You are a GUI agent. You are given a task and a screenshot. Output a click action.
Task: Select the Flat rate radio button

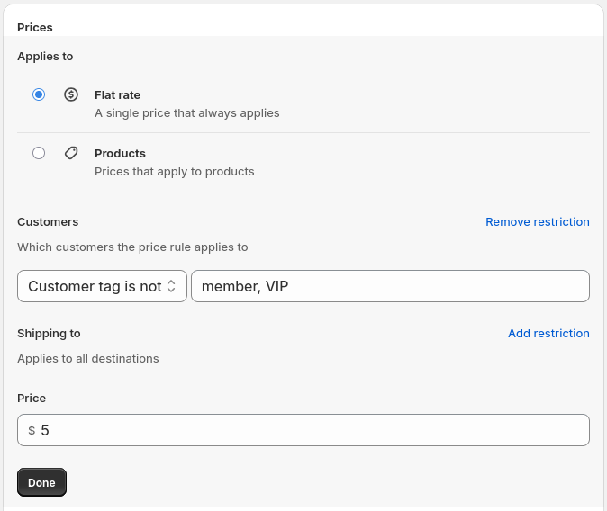39,94
